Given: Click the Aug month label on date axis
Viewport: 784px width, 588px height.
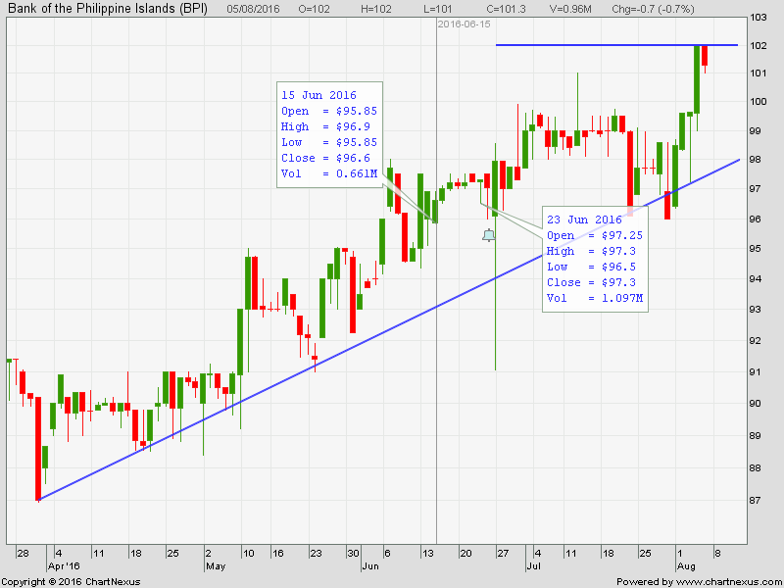Looking at the screenshot, I should click(x=685, y=566).
